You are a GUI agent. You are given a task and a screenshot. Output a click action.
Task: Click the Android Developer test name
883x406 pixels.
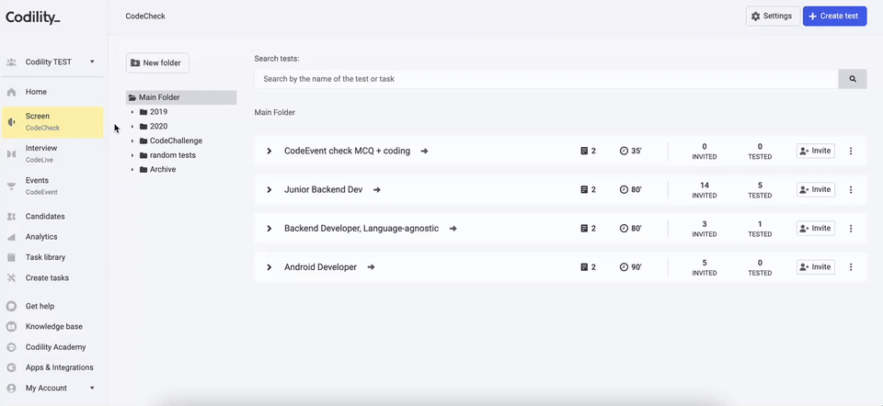pos(320,267)
